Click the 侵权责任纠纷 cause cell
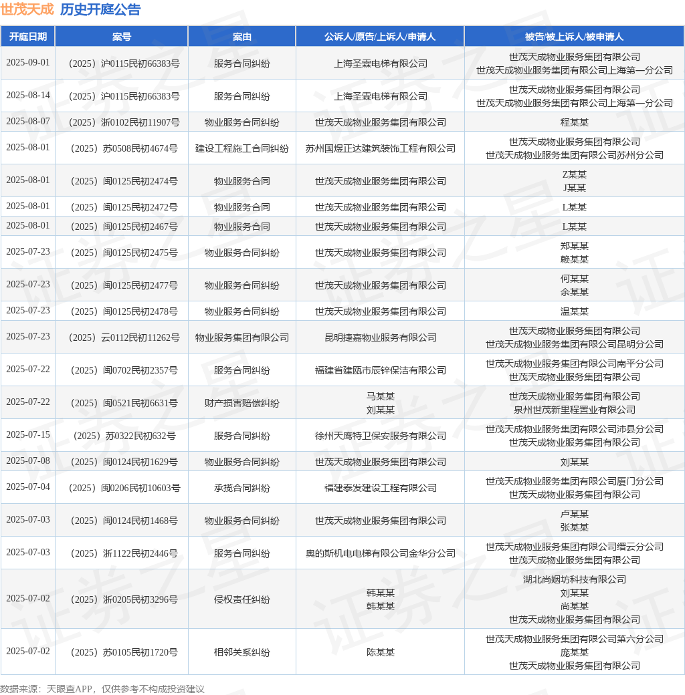 pyautogui.click(x=241, y=599)
